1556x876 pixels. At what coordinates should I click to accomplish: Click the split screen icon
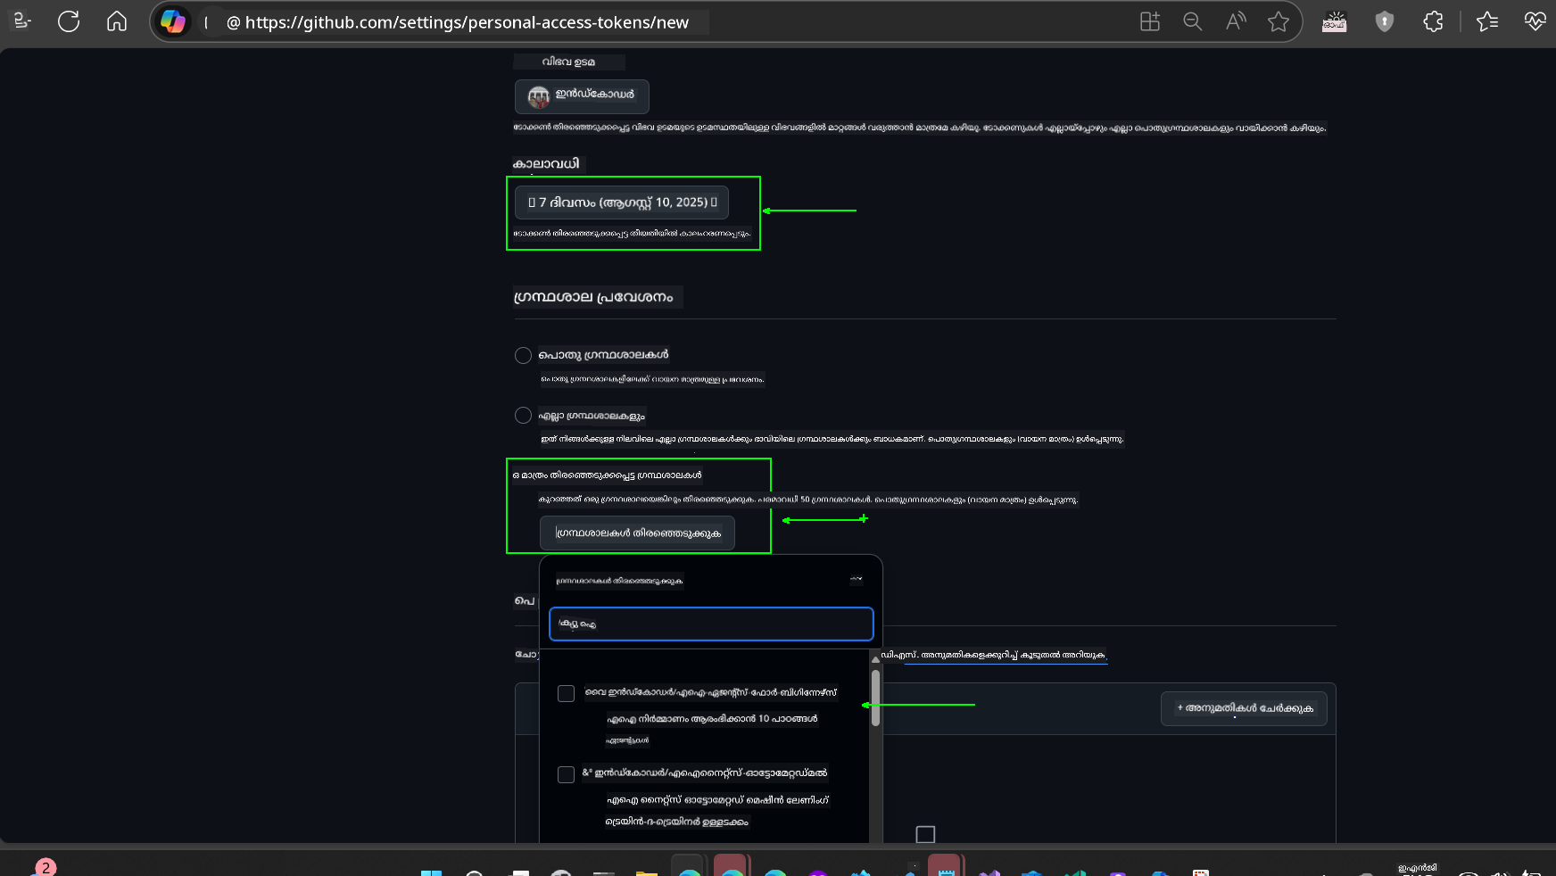click(x=1149, y=21)
